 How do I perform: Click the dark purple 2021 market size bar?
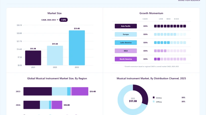33,58
